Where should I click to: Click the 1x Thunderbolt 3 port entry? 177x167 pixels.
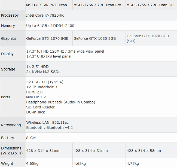coord(41,87)
